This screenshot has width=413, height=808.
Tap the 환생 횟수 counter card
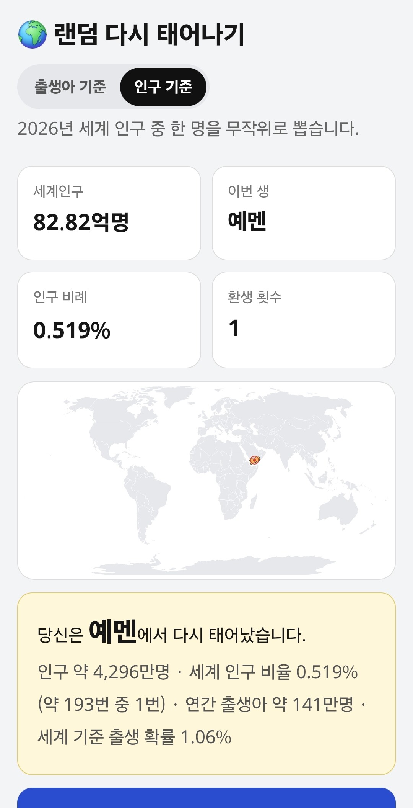(304, 320)
